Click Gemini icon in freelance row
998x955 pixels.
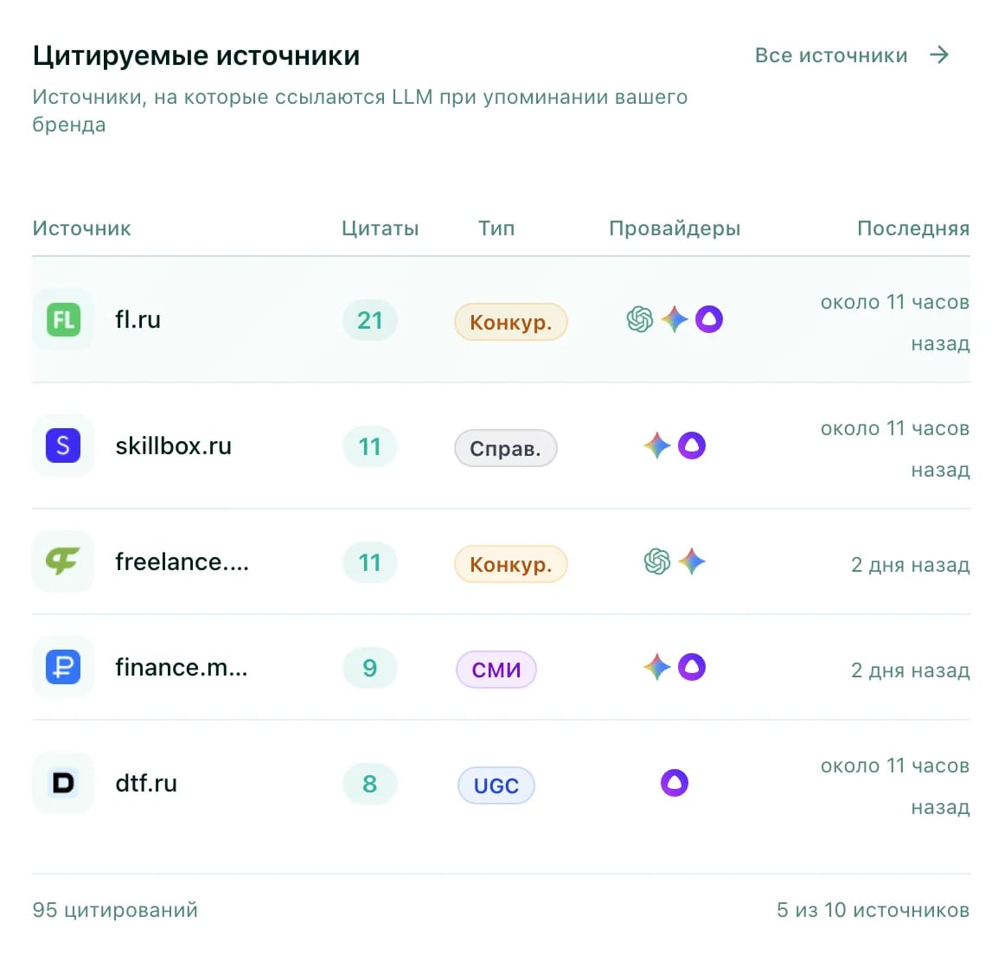(692, 562)
